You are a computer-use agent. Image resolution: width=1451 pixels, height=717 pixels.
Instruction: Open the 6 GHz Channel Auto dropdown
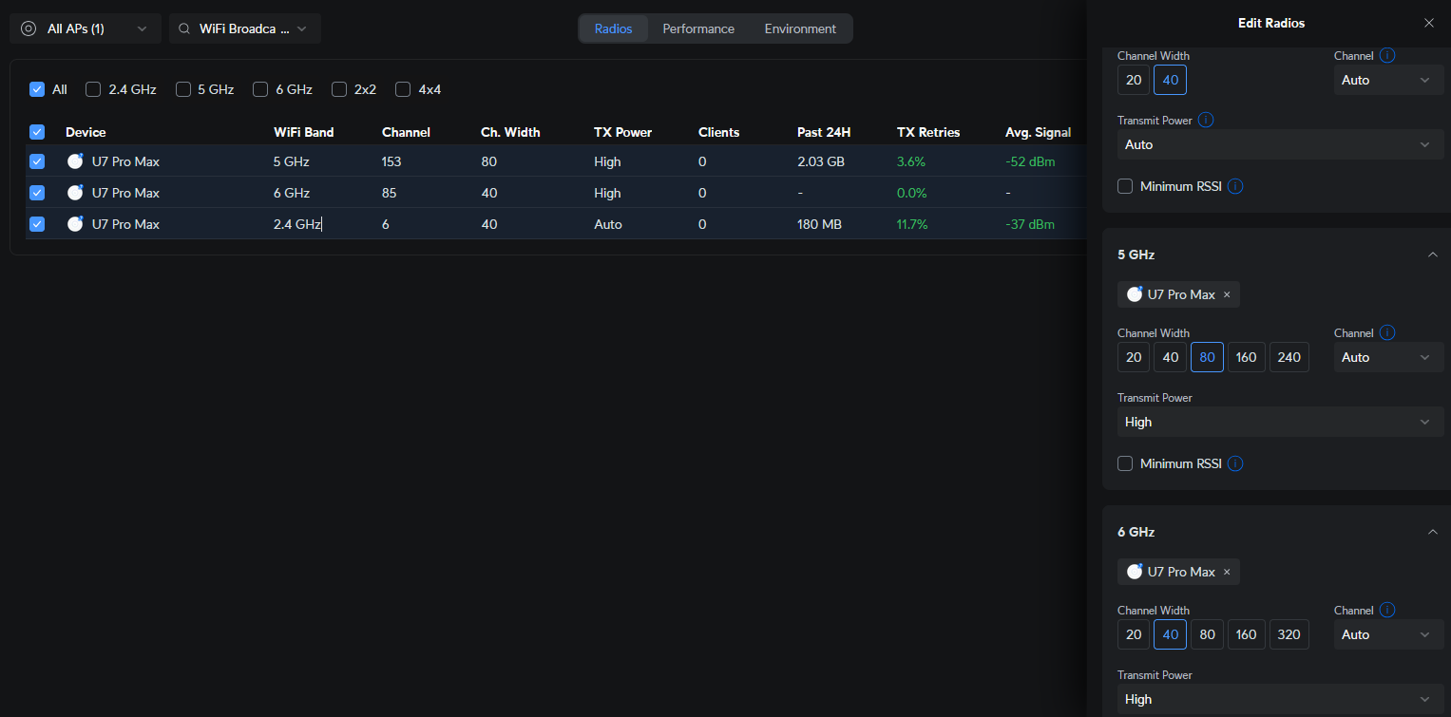click(x=1388, y=634)
